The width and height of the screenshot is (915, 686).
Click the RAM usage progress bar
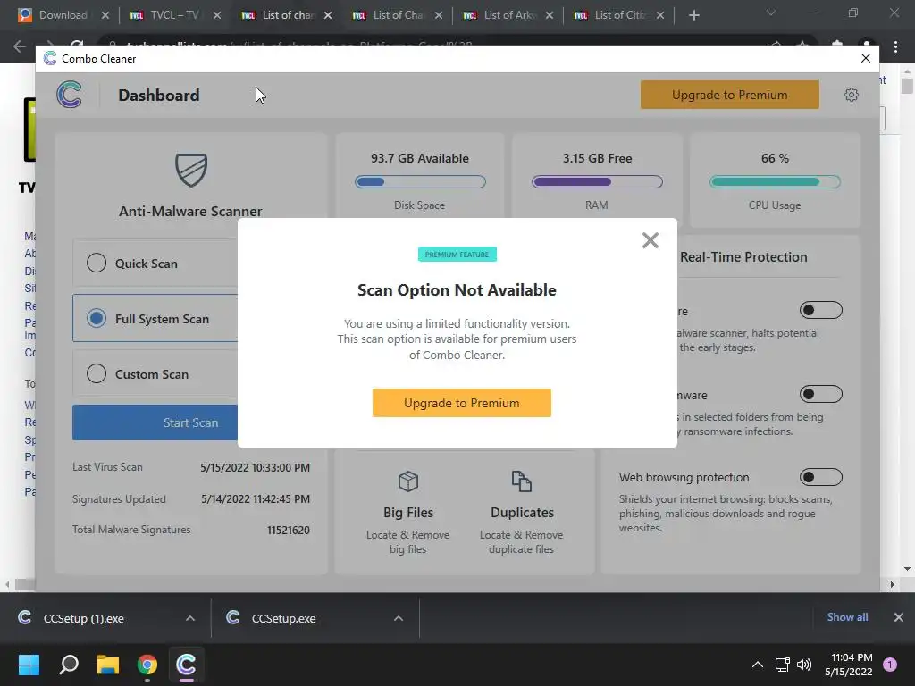point(597,182)
